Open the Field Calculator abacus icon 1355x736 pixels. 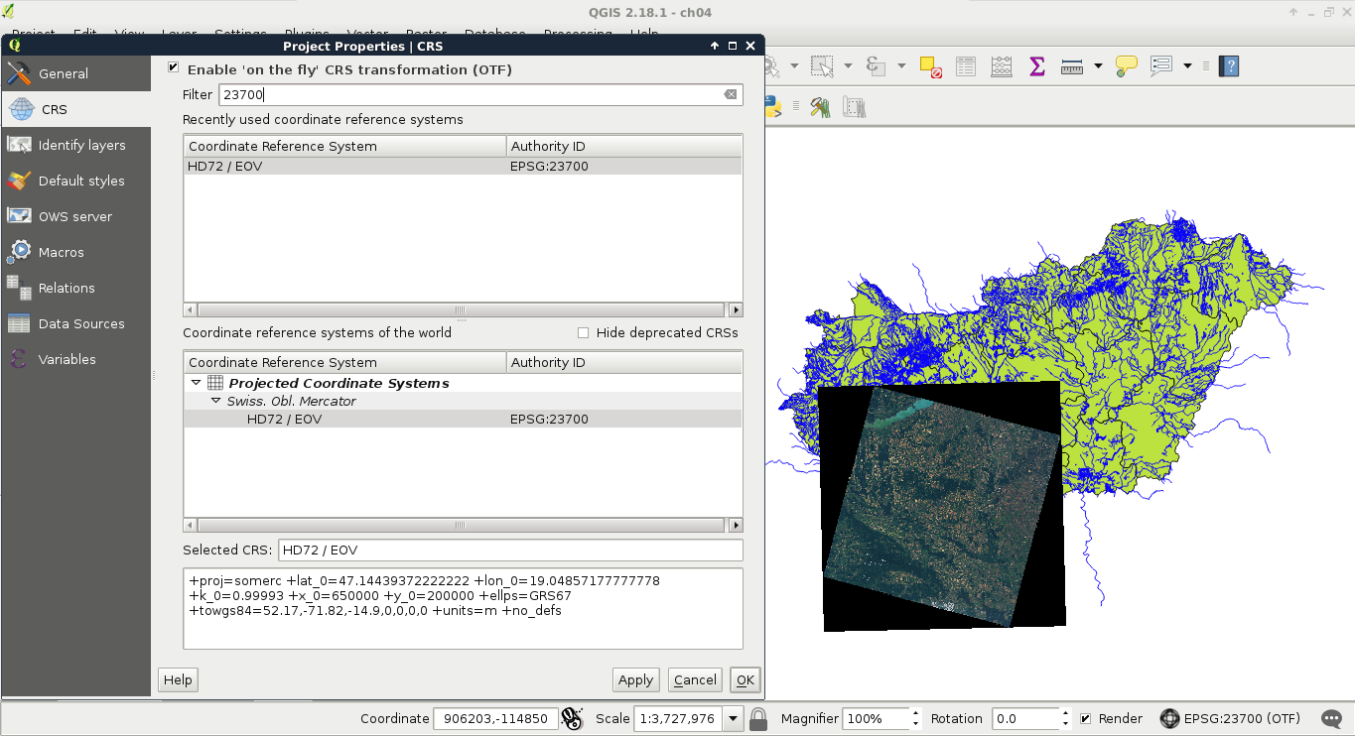(1001, 66)
